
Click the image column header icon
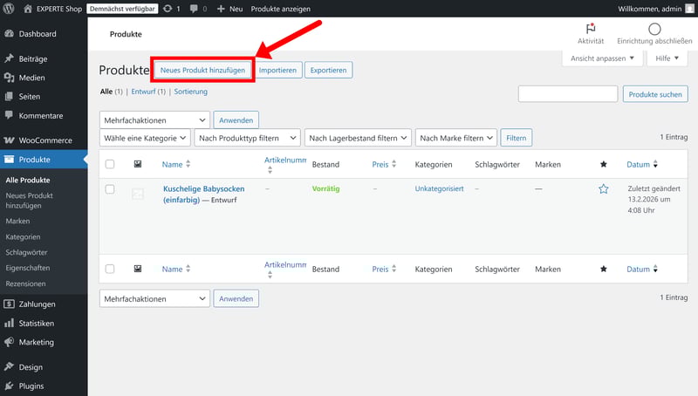138,164
